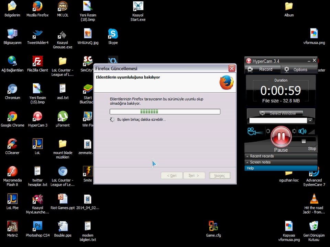Select the asd.txt text file
The image size is (330, 247).
pos(63,89)
